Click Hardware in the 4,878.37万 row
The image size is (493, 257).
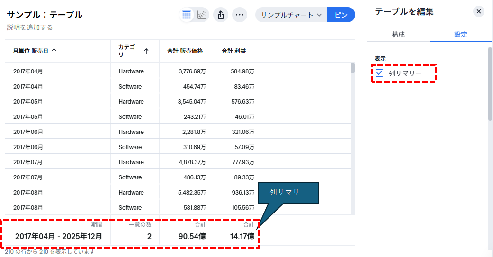[131, 162]
